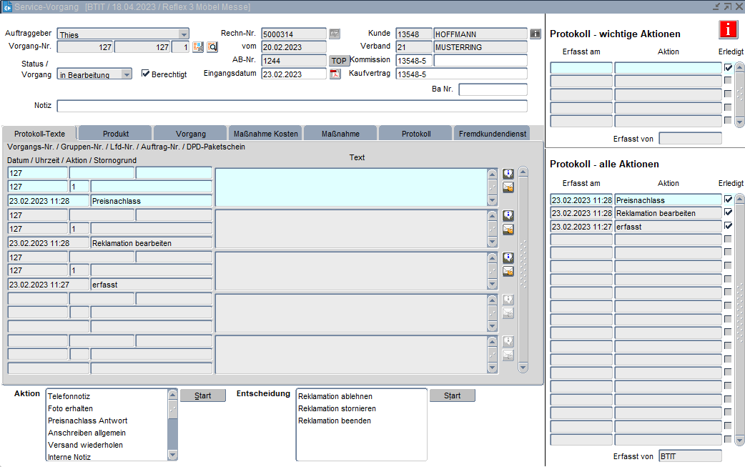Click the search icon next to Vorgang-Nr.
This screenshot has height=467, width=745.
click(x=212, y=47)
